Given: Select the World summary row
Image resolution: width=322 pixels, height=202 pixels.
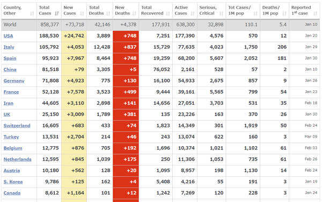Looking at the screenshot, I should point(160,25).
